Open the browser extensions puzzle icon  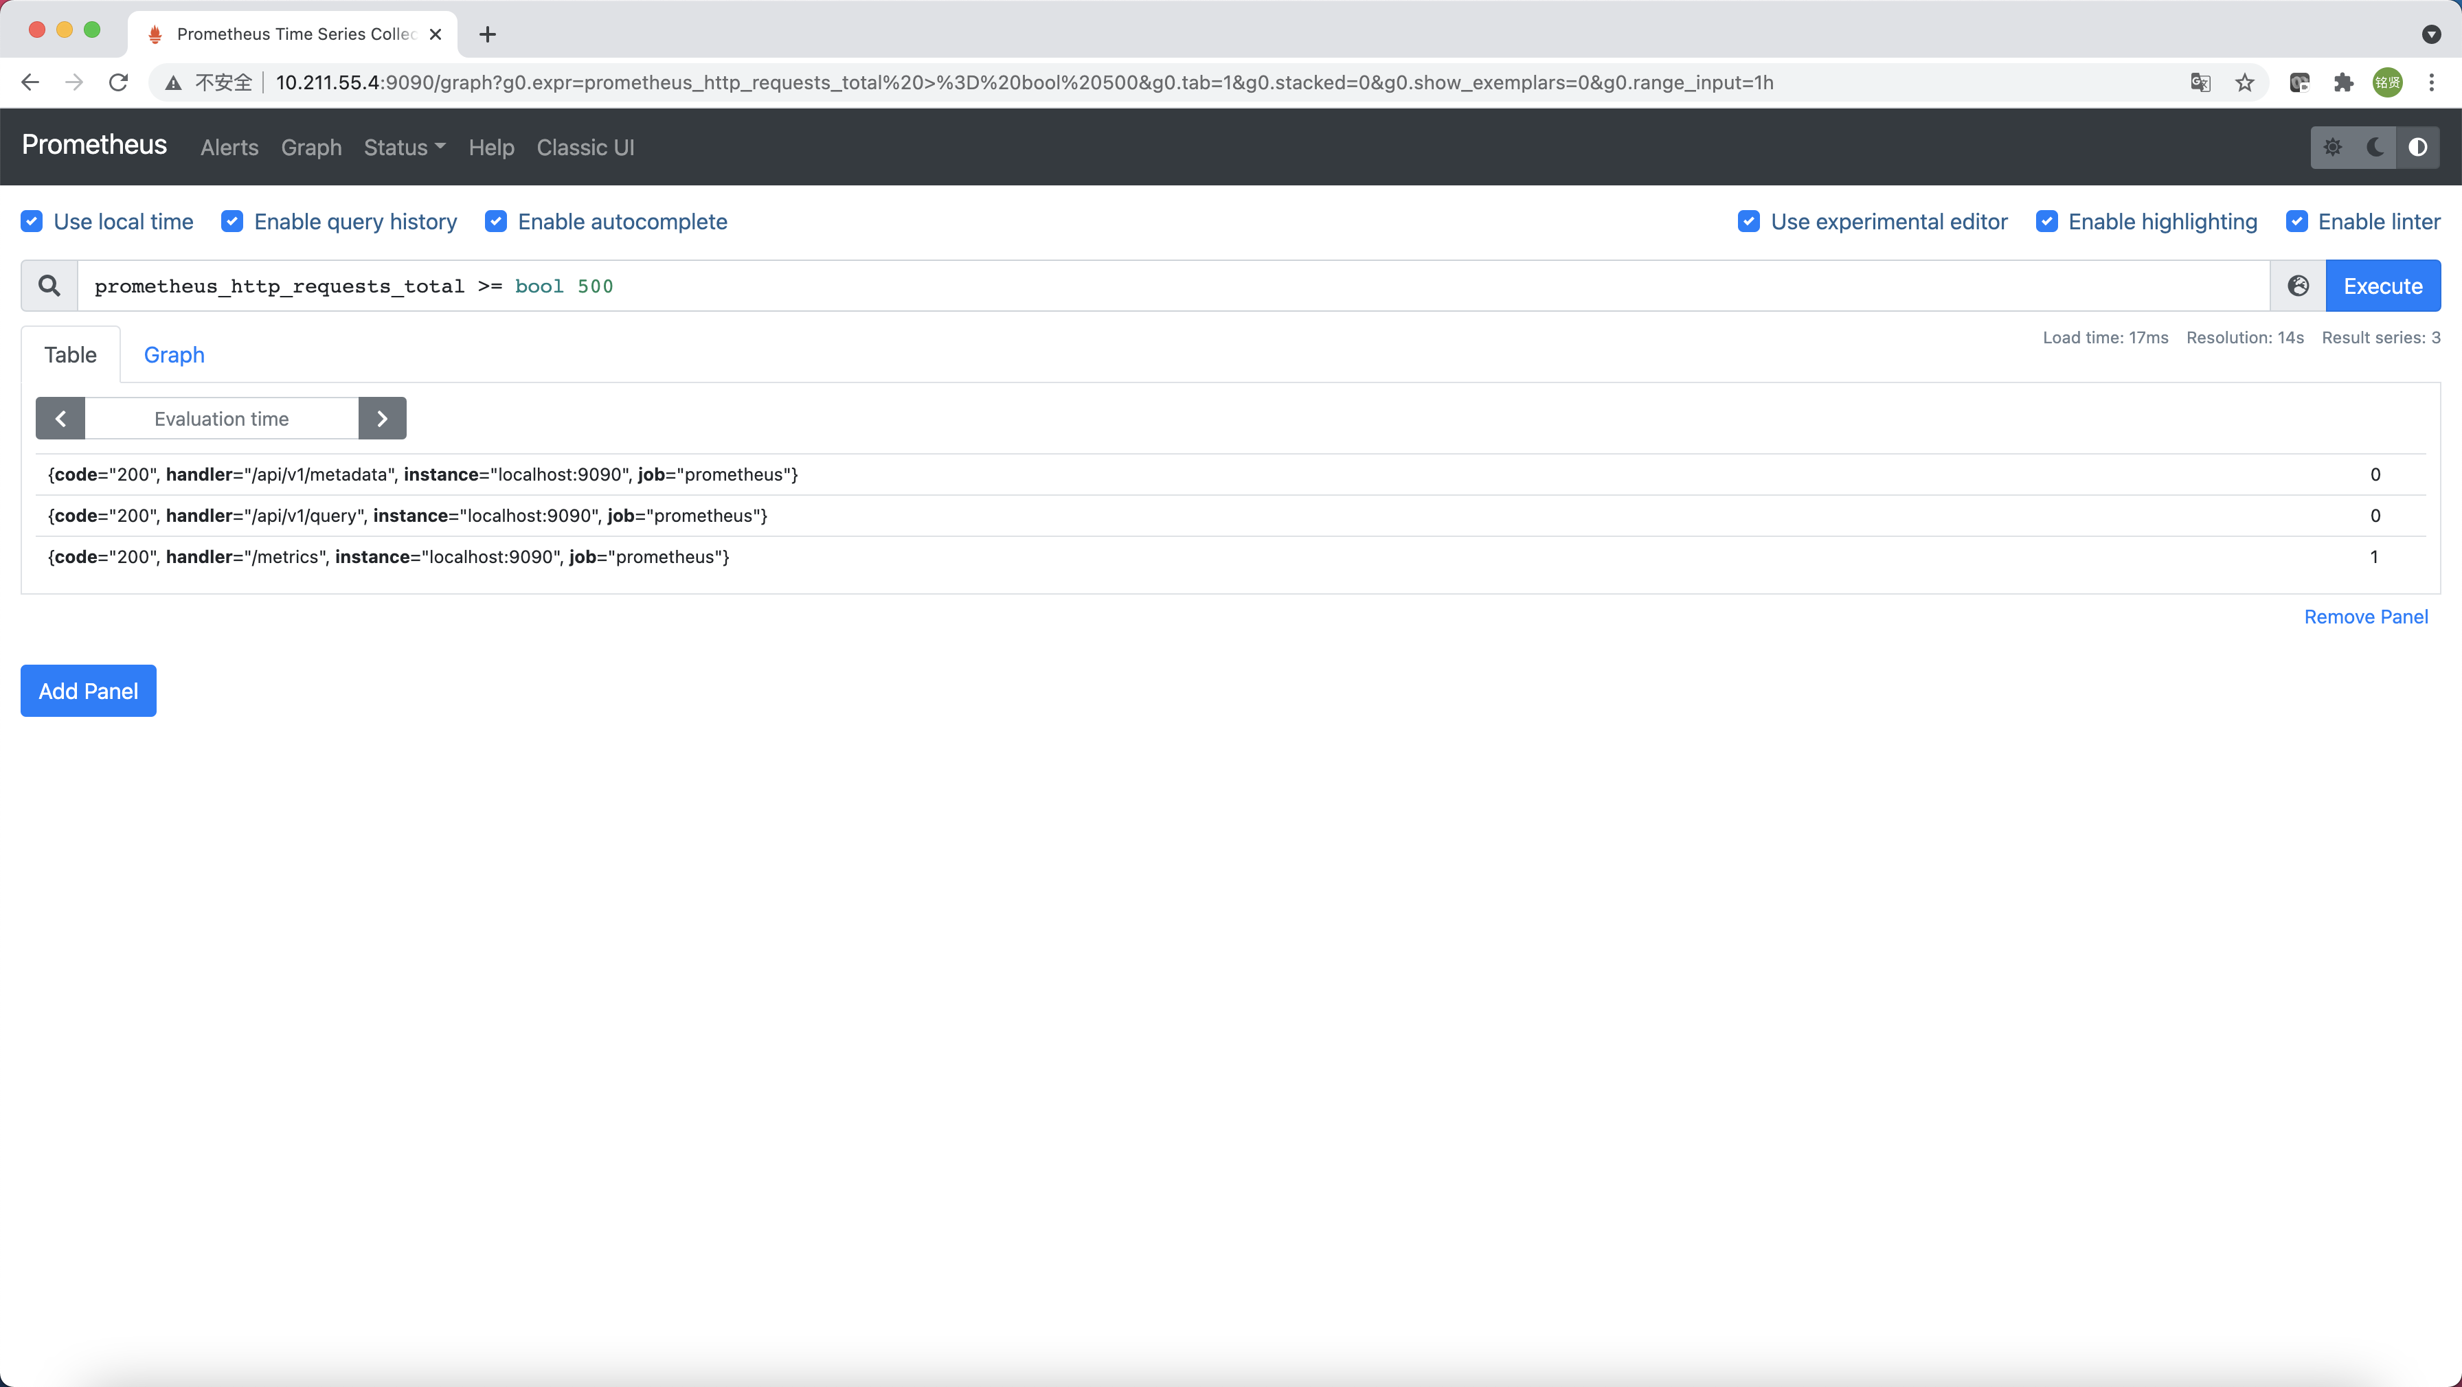[x=2343, y=83]
